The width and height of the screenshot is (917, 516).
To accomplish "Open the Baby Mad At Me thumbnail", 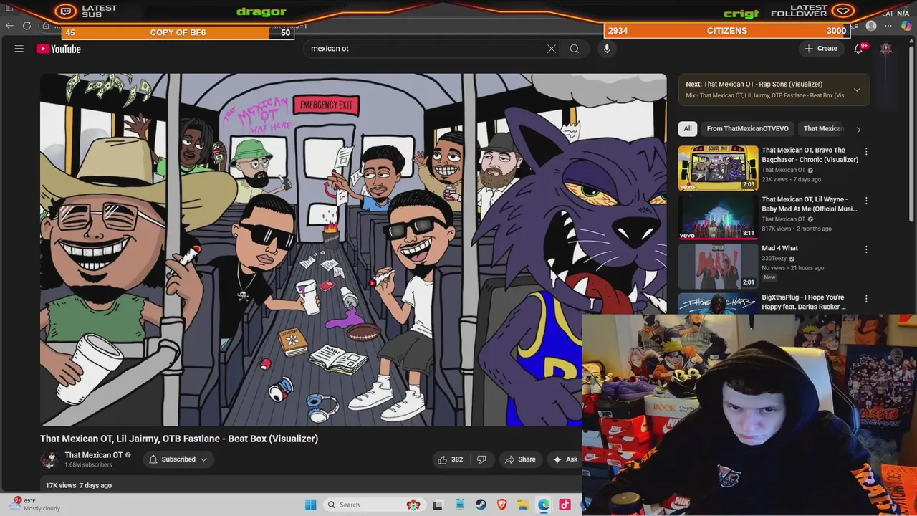I will click(718, 217).
